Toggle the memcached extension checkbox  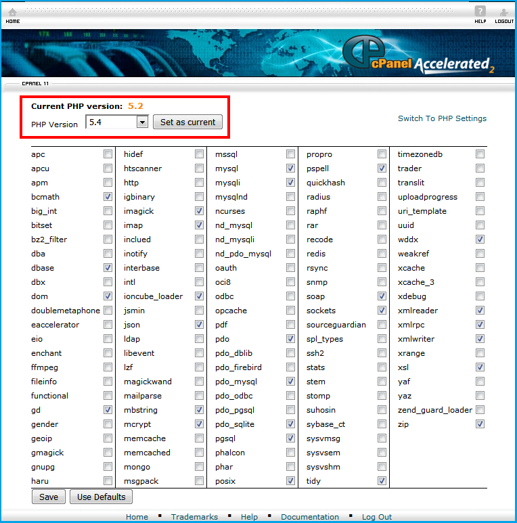tap(199, 453)
